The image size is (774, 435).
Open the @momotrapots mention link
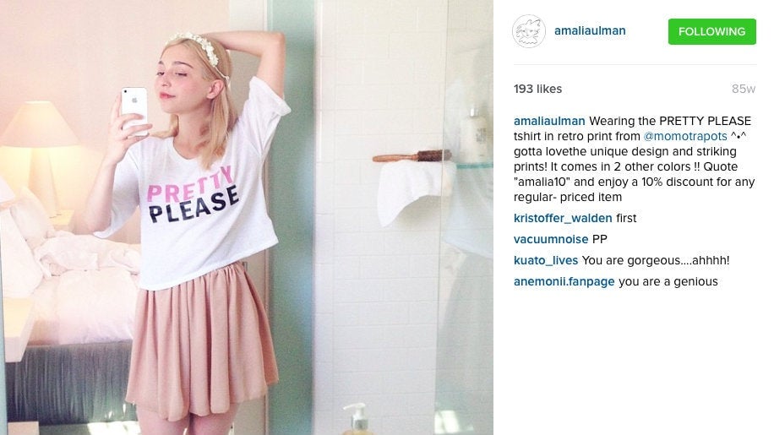point(685,136)
